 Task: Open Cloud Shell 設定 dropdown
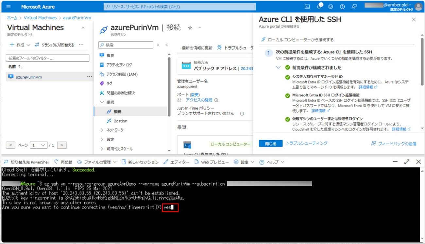click(x=244, y=162)
